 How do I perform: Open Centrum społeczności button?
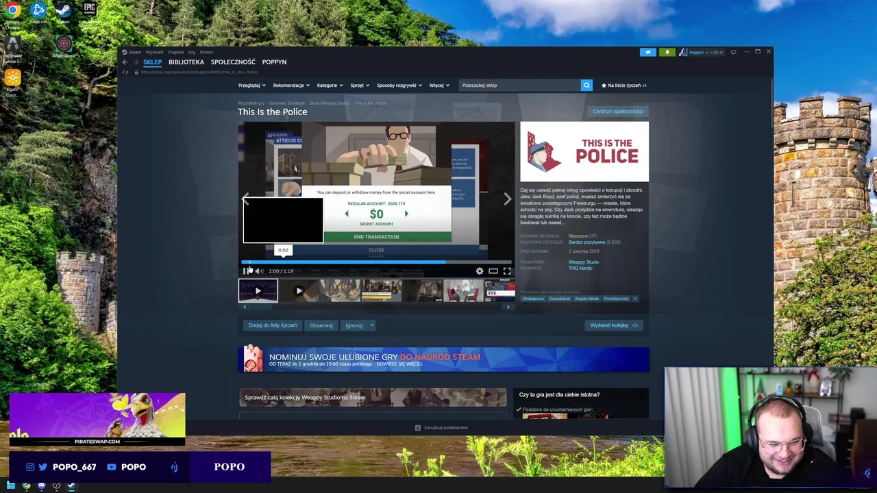618,111
